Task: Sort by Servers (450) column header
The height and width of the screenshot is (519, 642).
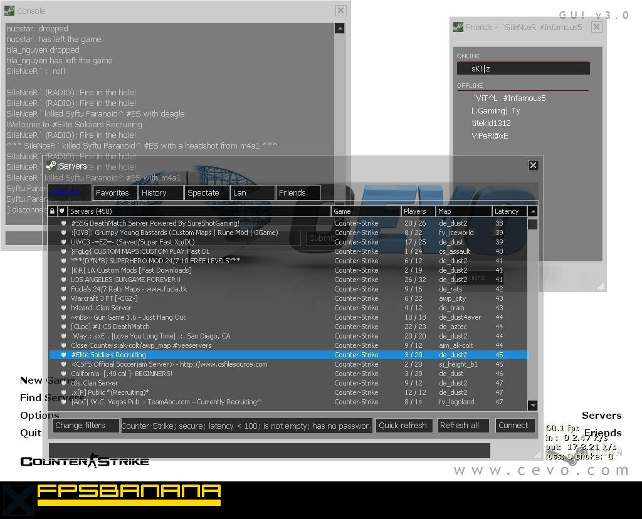Action: point(199,211)
